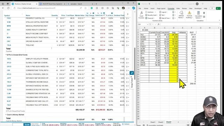The width and height of the screenshot is (224, 126).
Task: Click Quote button in Schwab footer
Action: point(27,125)
